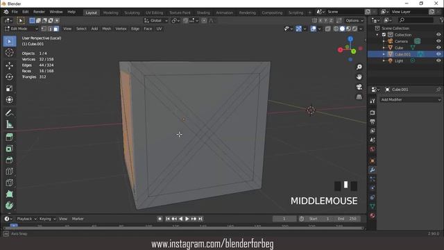444x250 pixels.
Task: Hide the Camera in the outliner
Action: click(x=438, y=41)
